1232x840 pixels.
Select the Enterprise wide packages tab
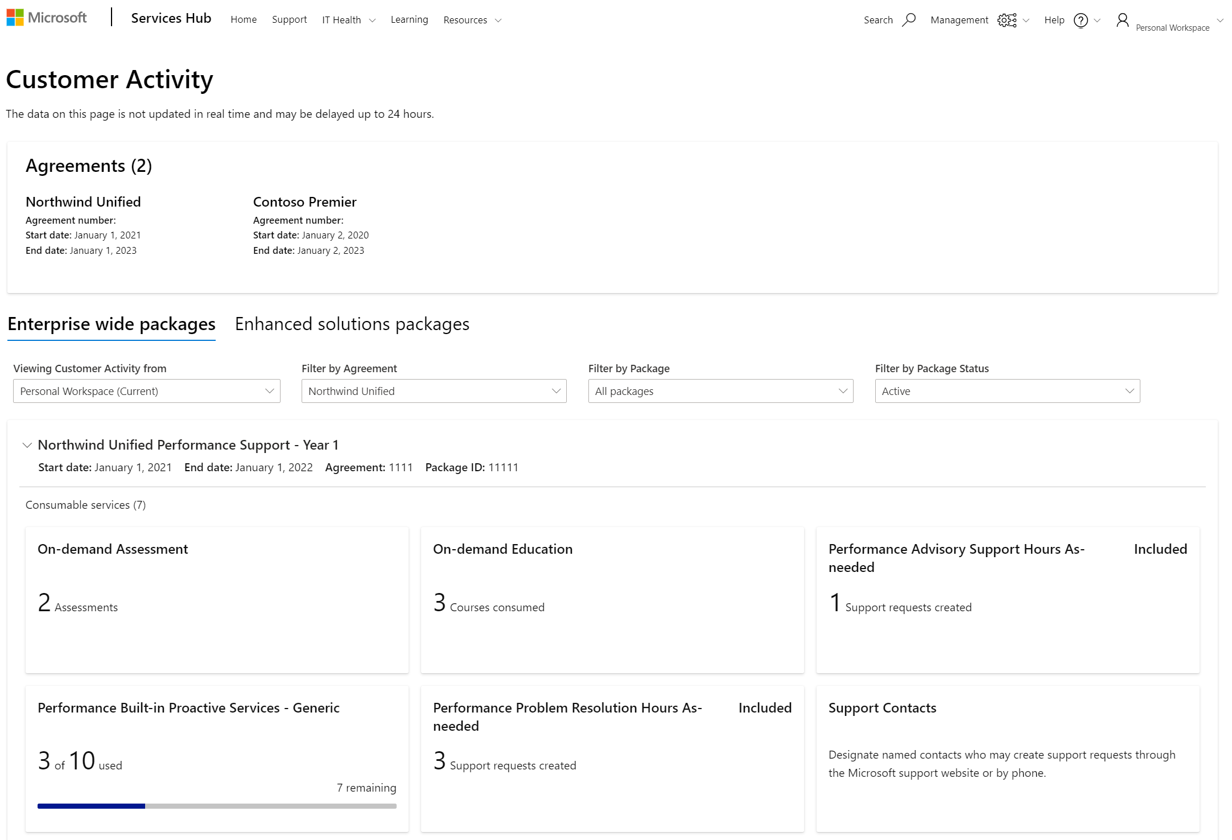(x=110, y=324)
